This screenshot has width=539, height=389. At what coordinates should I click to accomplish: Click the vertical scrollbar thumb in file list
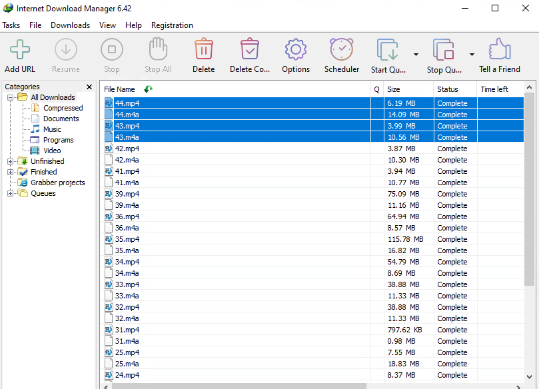(530, 189)
